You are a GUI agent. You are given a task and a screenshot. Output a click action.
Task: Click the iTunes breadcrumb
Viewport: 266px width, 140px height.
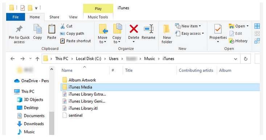point(168,59)
